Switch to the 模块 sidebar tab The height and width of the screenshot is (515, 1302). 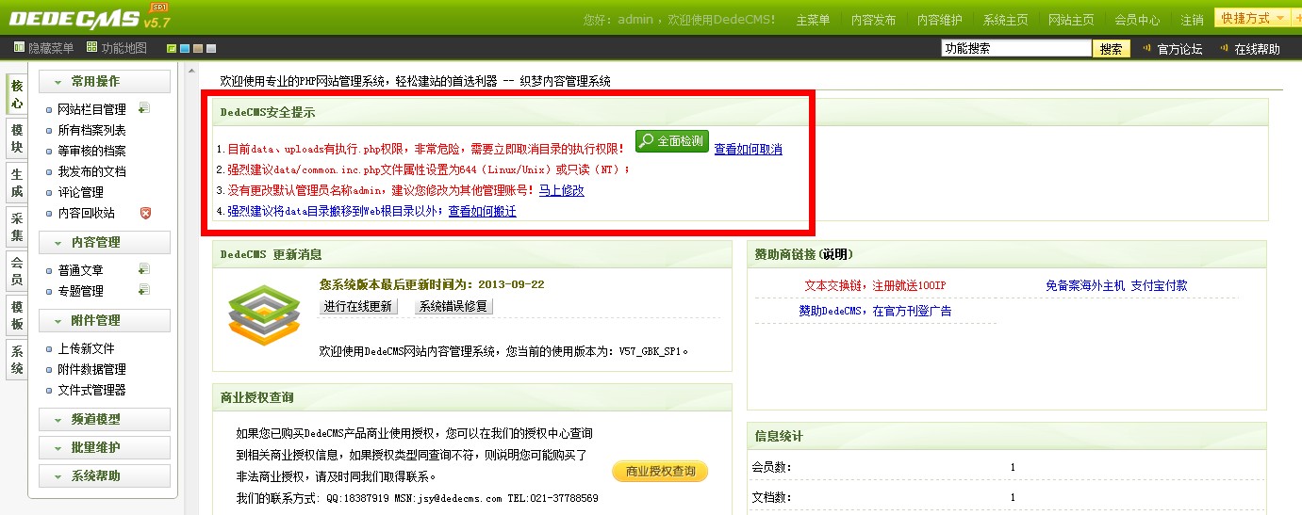click(17, 138)
